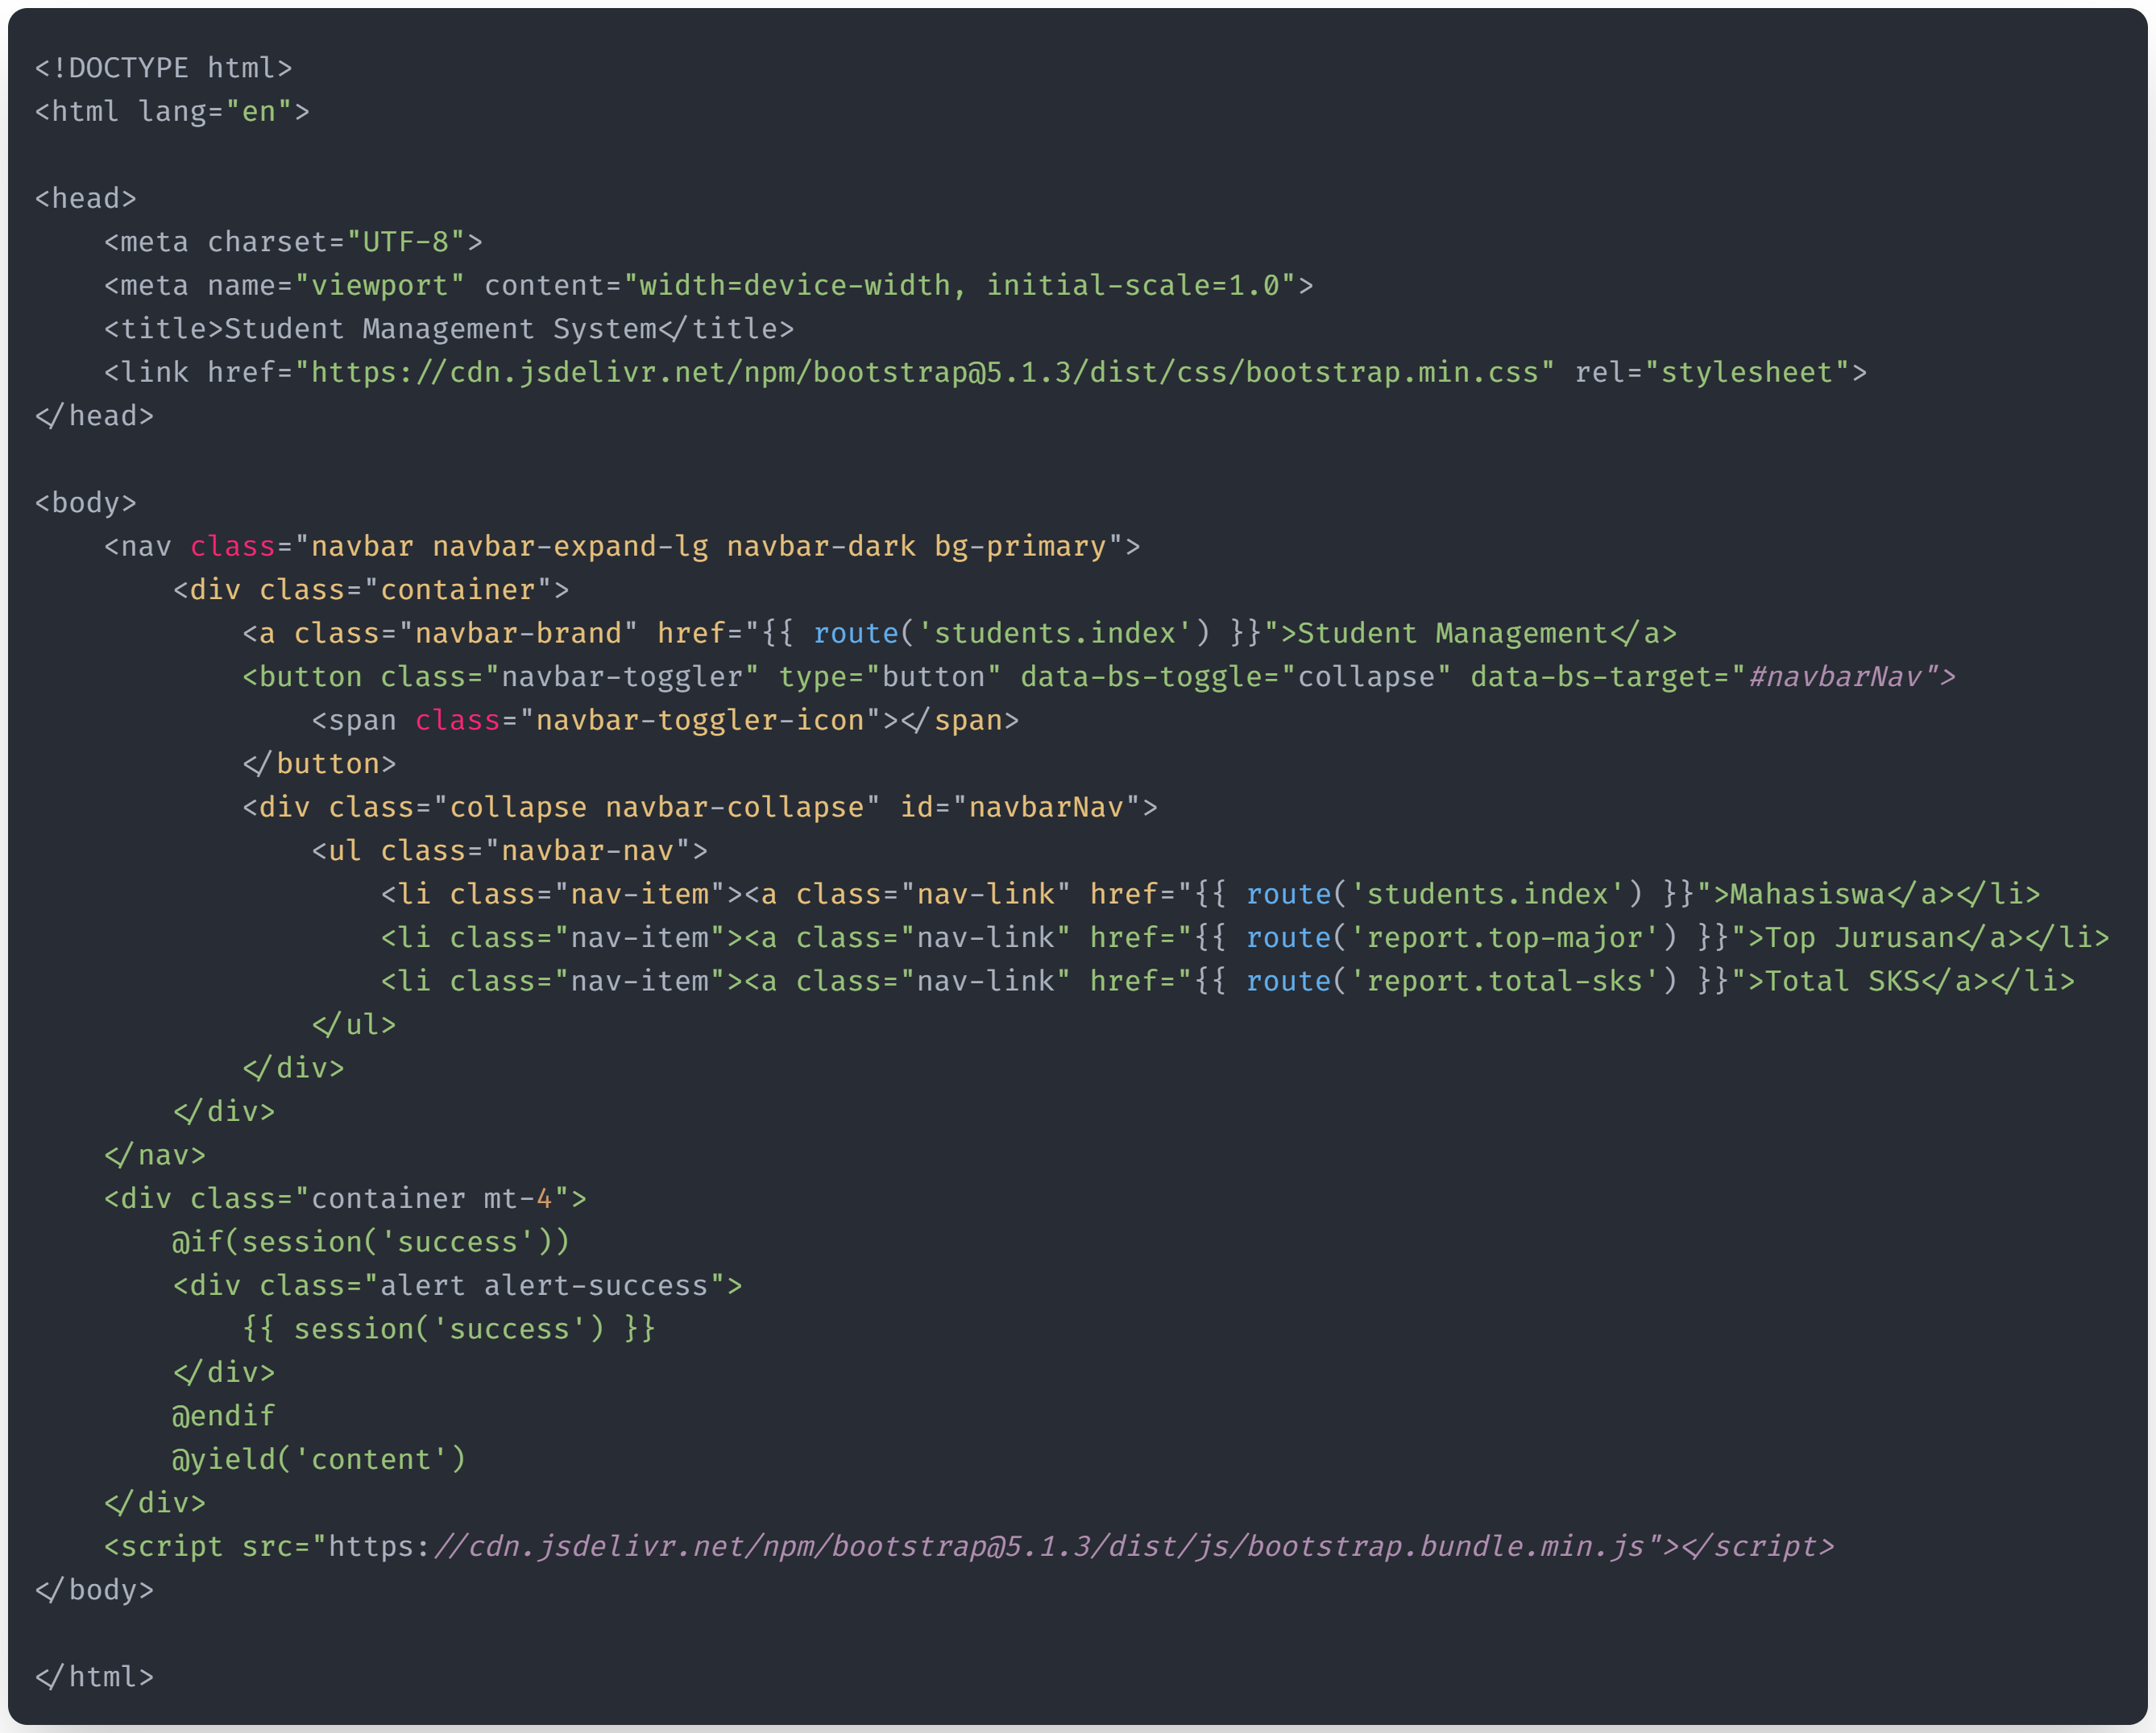Click the Total SKS link text
Viewport: 2156px width, 1733px height.
(x=1843, y=980)
